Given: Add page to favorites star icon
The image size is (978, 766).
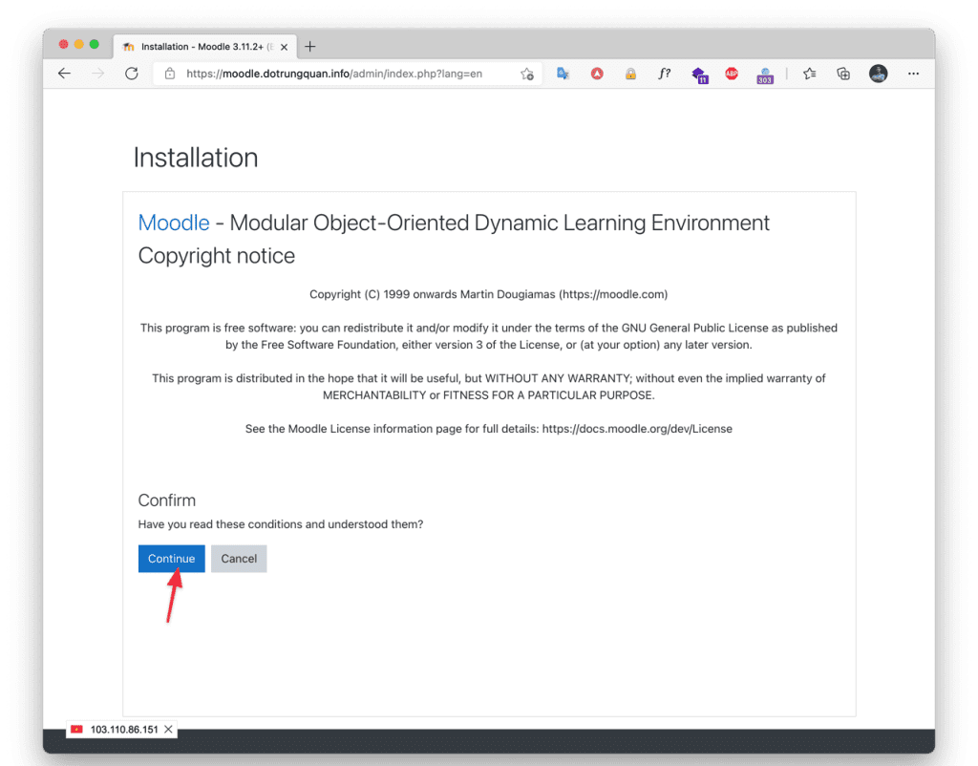Looking at the screenshot, I should point(526,74).
